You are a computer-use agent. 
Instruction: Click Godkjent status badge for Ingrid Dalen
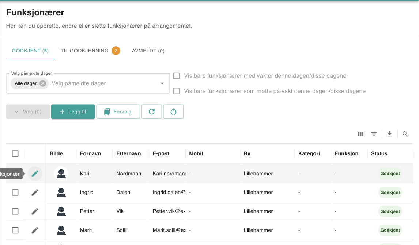click(x=390, y=192)
